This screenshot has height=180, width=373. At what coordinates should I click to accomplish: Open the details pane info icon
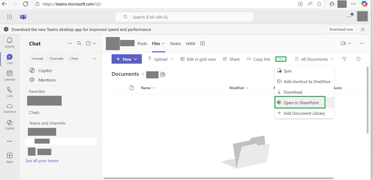tap(358, 59)
